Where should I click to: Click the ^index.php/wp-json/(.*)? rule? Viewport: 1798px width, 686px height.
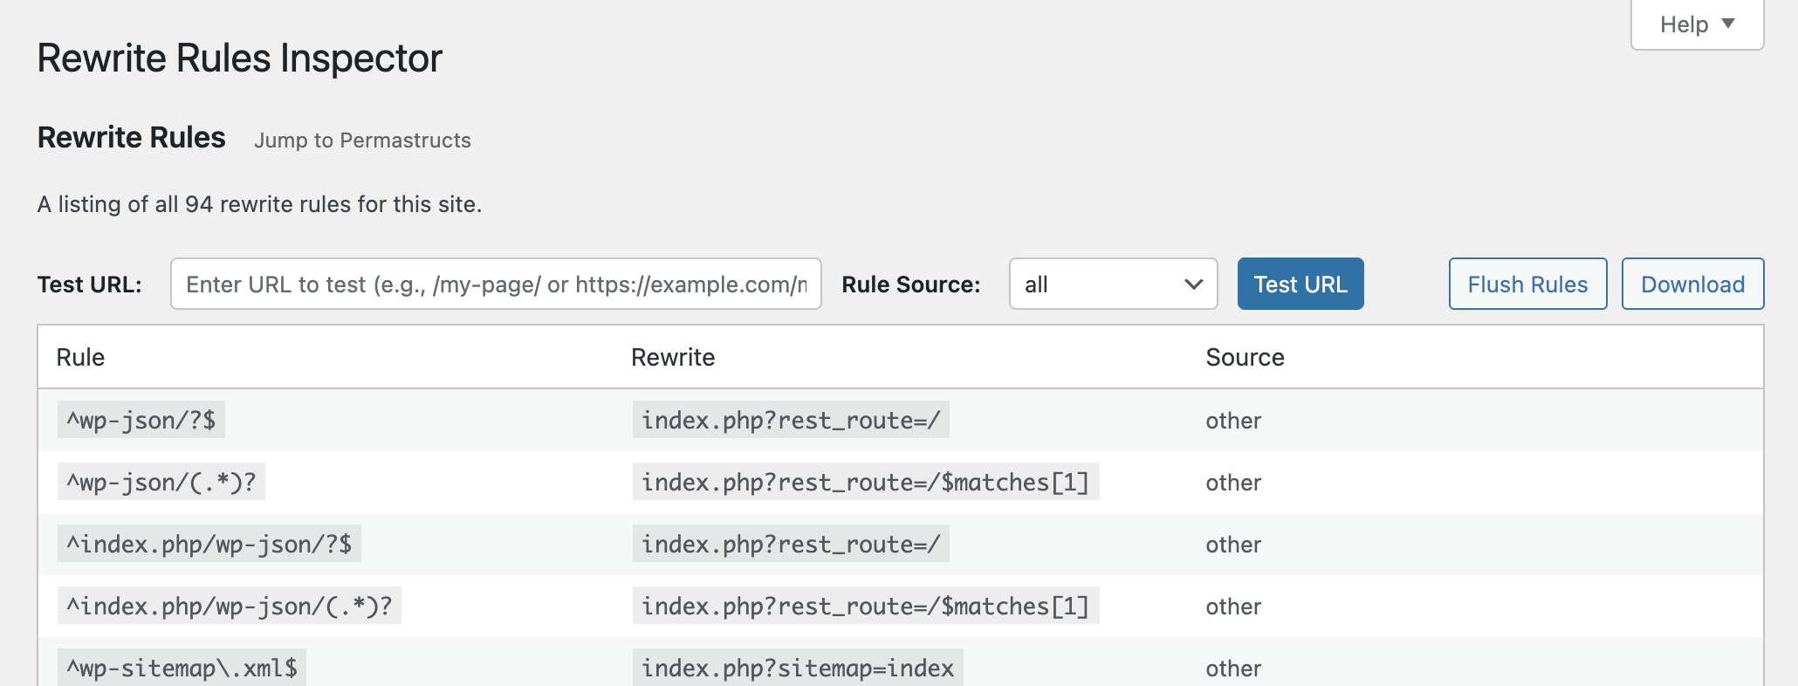230,607
